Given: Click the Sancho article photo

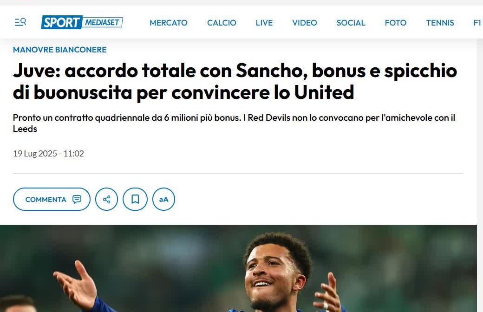Looking at the screenshot, I should pos(238,268).
